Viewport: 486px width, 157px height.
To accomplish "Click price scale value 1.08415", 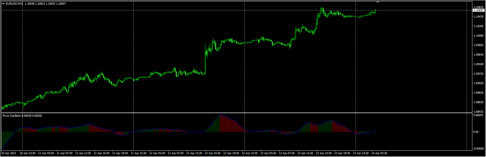I will click(x=478, y=112).
